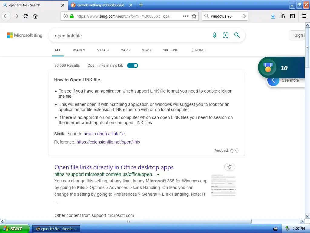The width and height of the screenshot is (310, 233).
Task: Give thumbs up feedback
Action: [232, 150]
